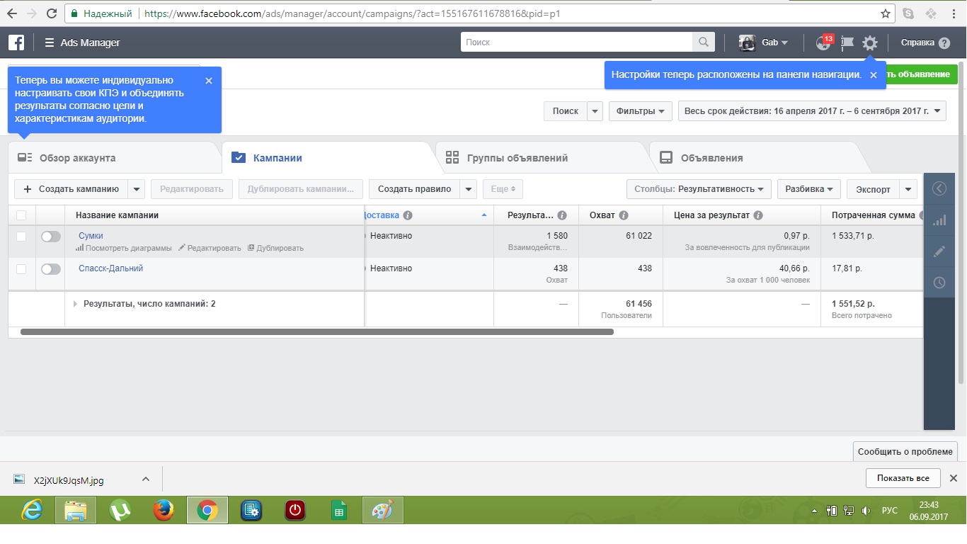Open the Спасск-Дальний campaign link
967x544 pixels.
111,268
